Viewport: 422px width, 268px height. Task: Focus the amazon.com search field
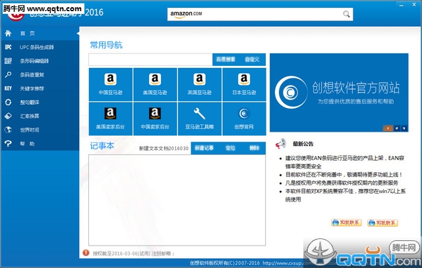tap(260, 14)
